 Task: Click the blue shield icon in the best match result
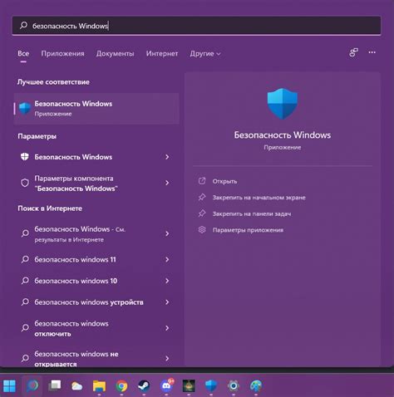point(25,108)
